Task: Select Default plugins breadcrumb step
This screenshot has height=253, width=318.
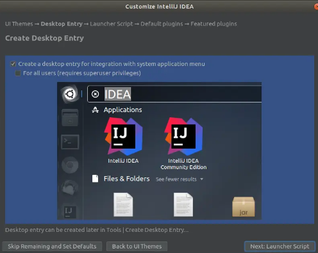Action: (162, 24)
